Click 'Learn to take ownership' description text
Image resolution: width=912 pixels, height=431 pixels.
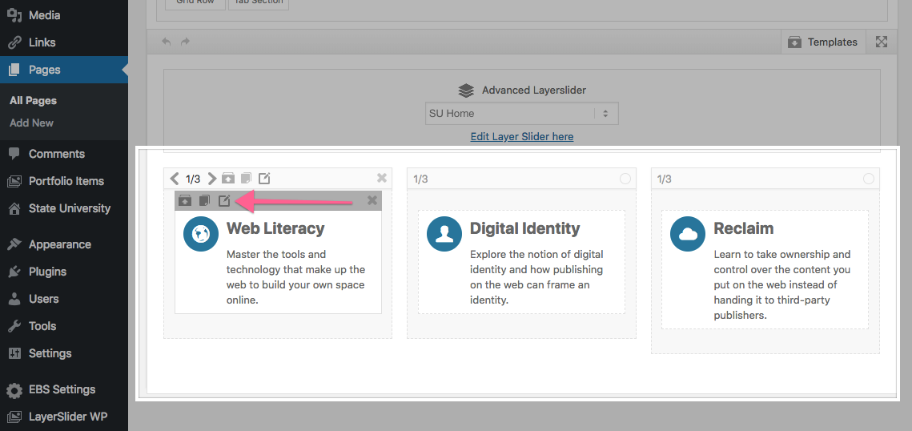tap(782, 285)
